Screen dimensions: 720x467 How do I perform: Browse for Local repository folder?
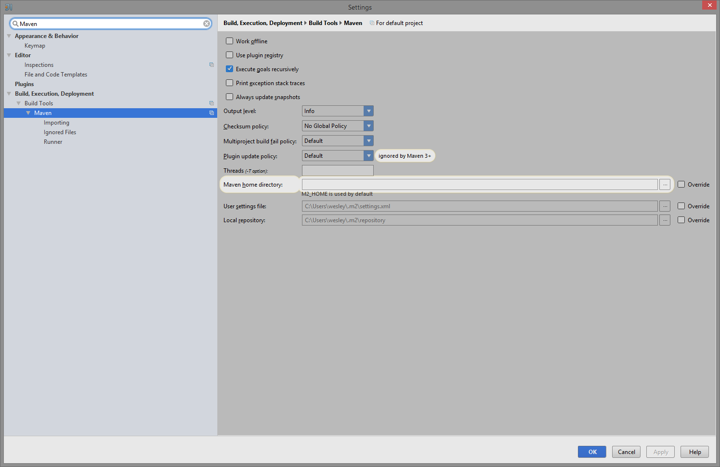(x=665, y=220)
